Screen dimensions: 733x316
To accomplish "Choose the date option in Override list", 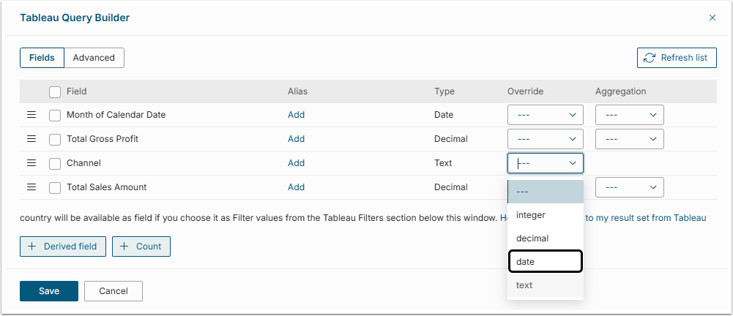I will (x=545, y=261).
